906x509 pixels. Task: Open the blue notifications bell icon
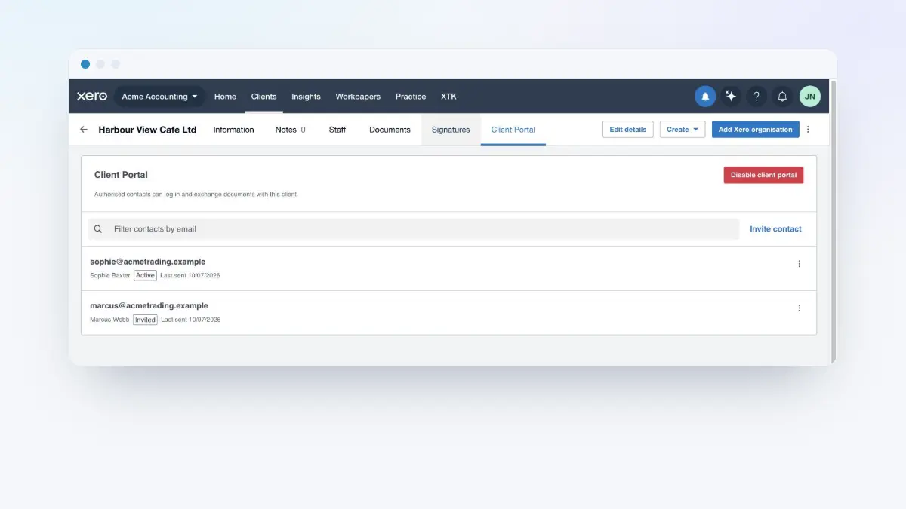tap(705, 97)
